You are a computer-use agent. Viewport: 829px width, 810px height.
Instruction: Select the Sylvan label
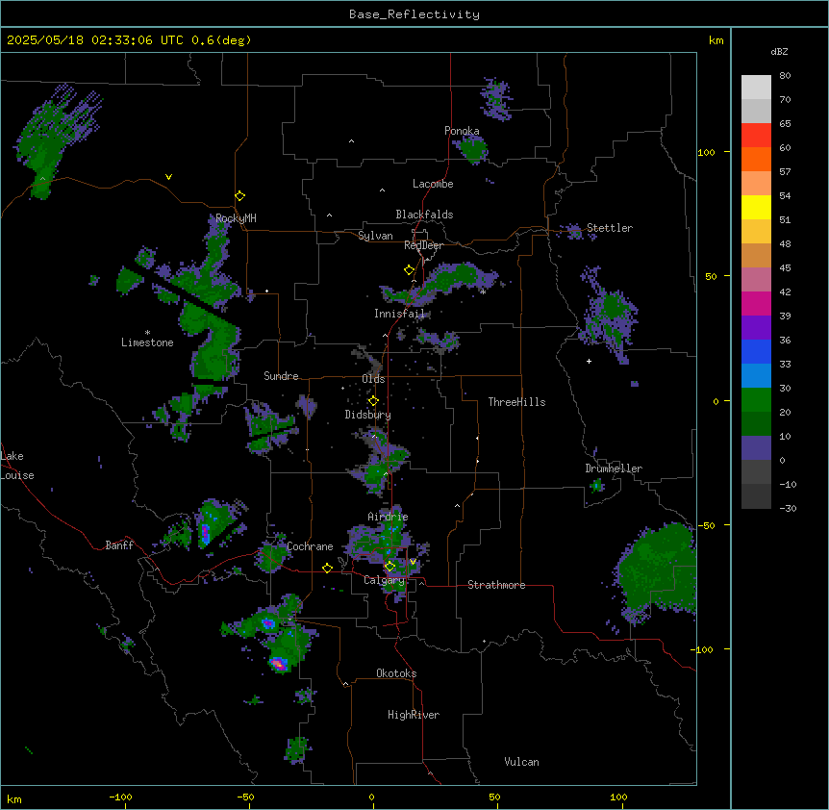pos(375,236)
